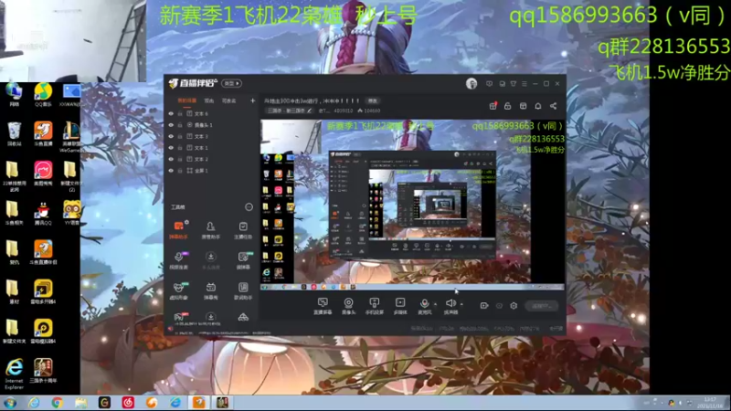The width and height of the screenshot is (731, 411).
Task: Click the box icon left of the bell
Action: click(523, 106)
